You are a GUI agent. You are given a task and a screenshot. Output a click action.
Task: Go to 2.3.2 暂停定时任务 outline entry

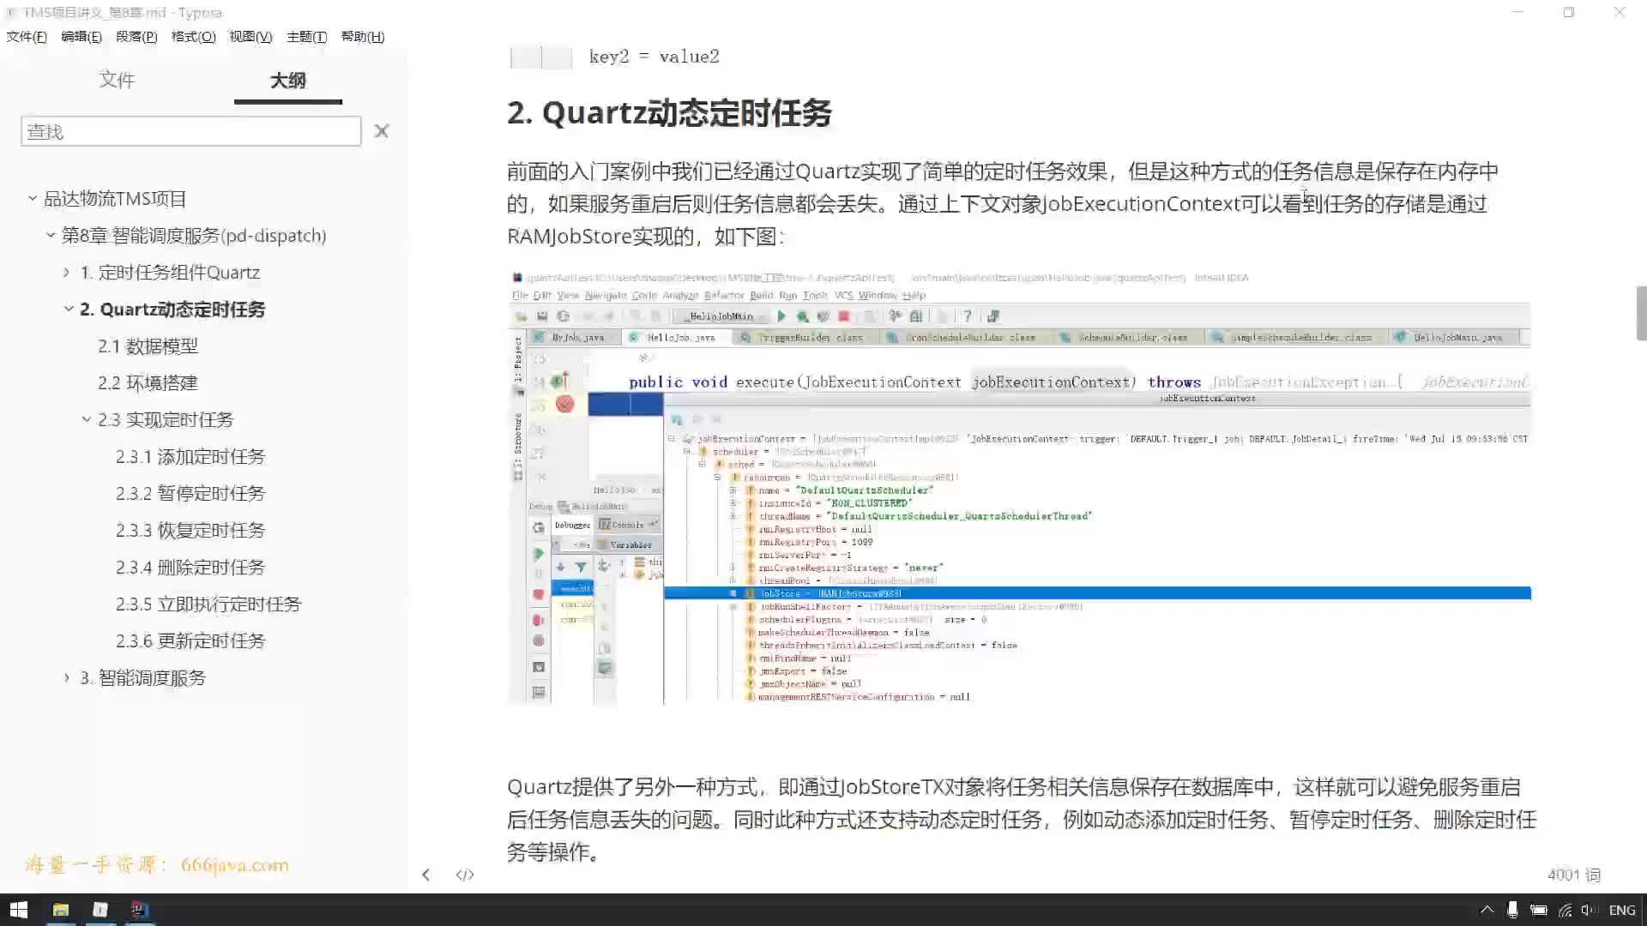click(190, 494)
